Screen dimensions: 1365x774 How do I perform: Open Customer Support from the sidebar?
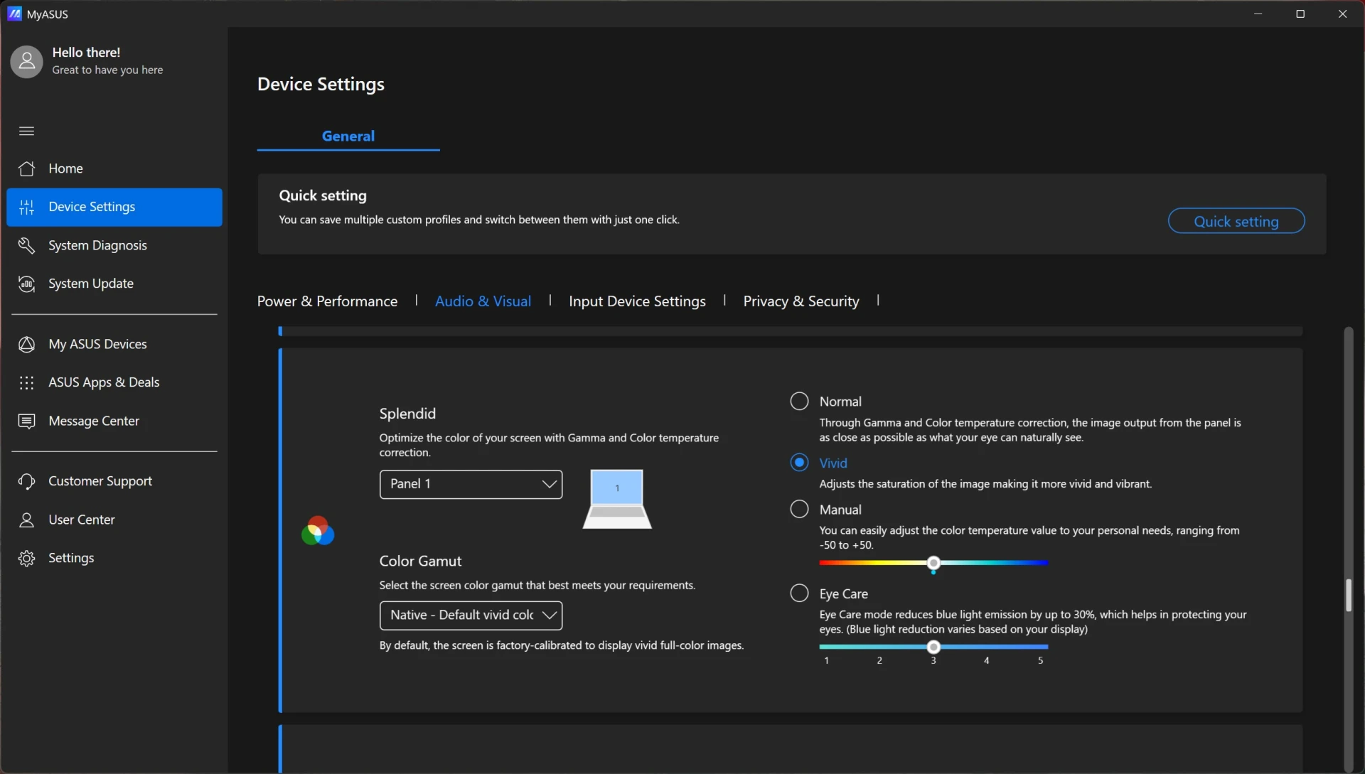click(x=114, y=481)
